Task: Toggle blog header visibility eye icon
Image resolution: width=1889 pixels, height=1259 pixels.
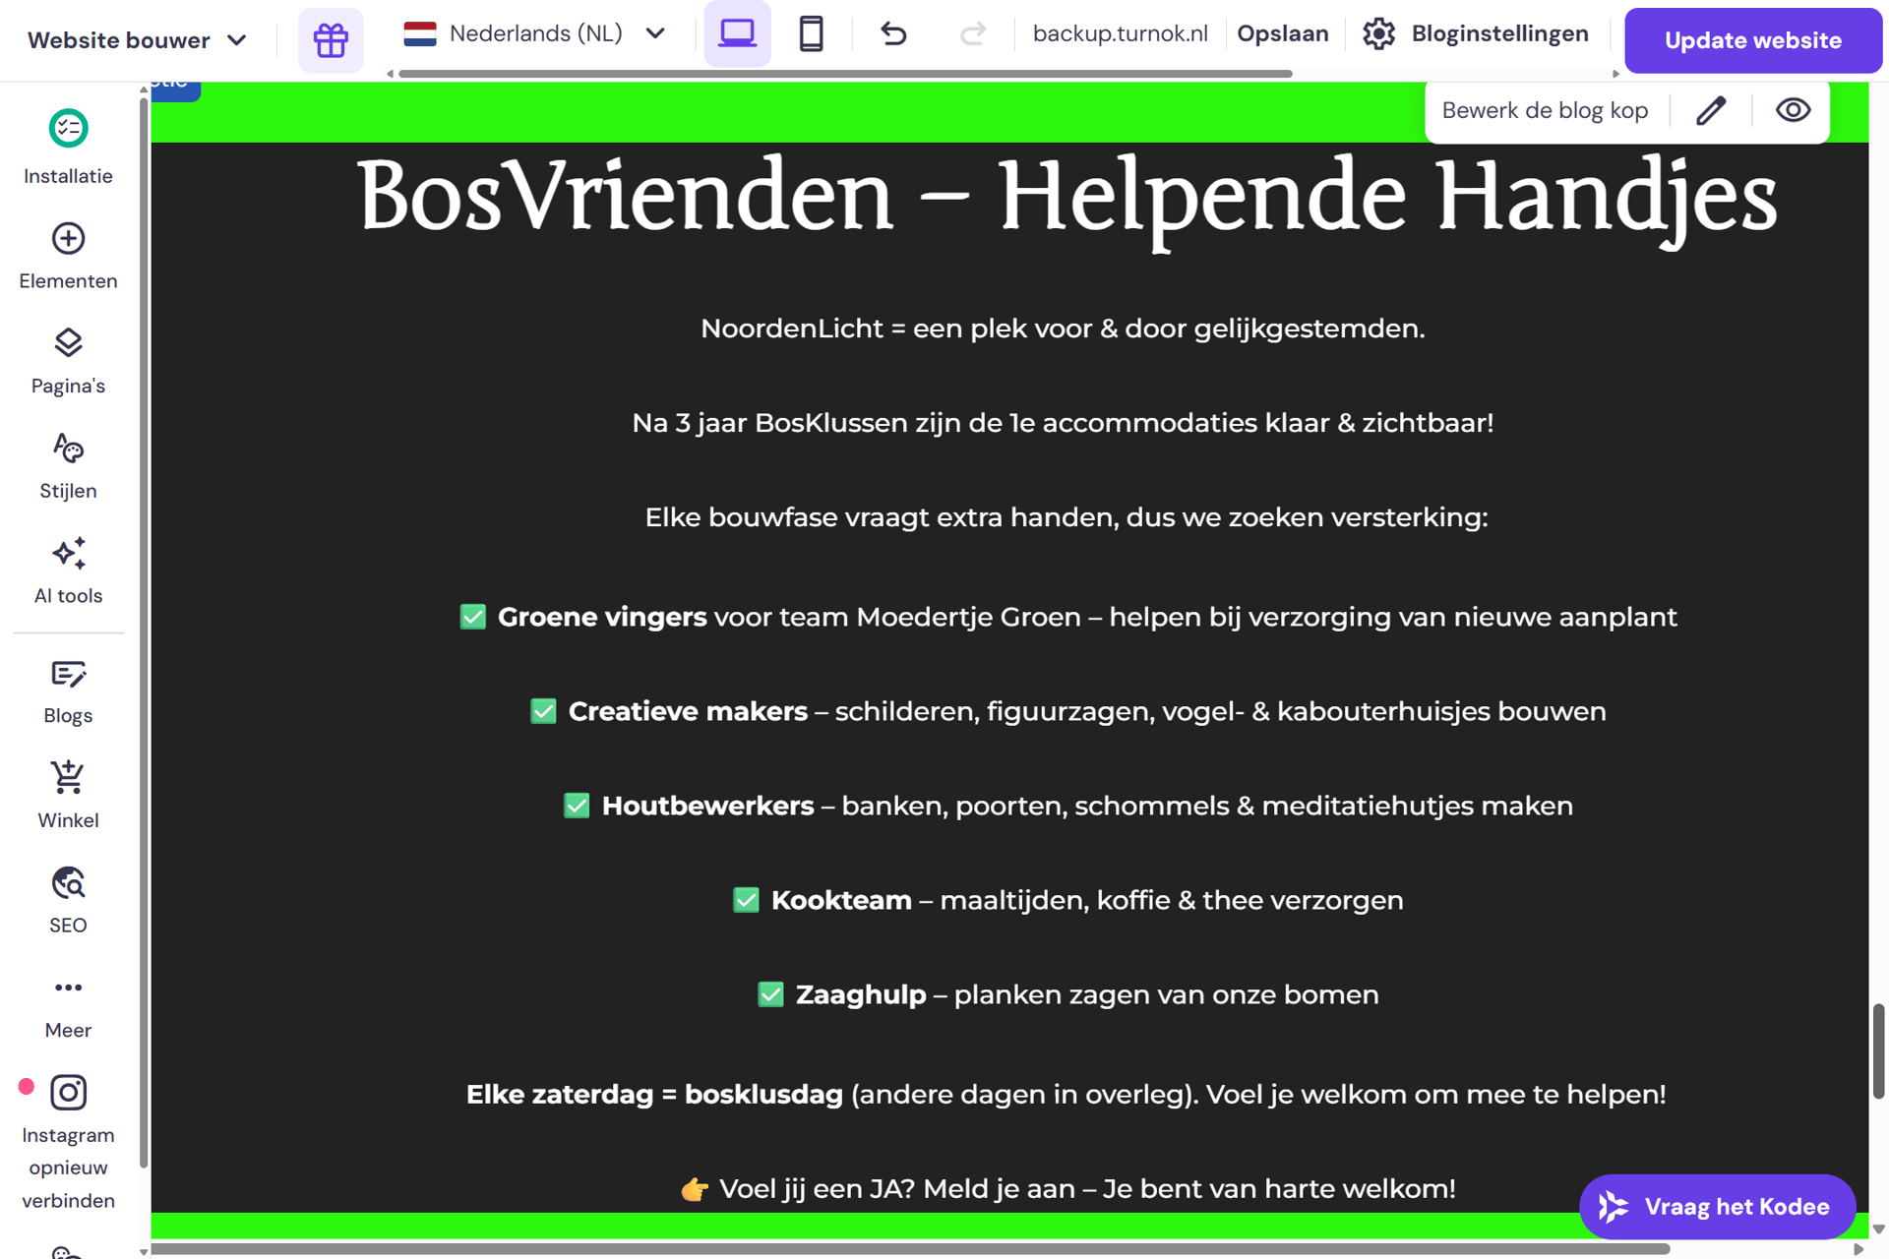Action: pyautogui.click(x=1793, y=110)
